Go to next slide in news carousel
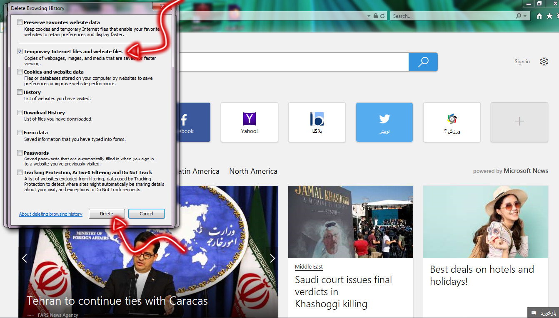This screenshot has height=318, width=559. [x=272, y=259]
